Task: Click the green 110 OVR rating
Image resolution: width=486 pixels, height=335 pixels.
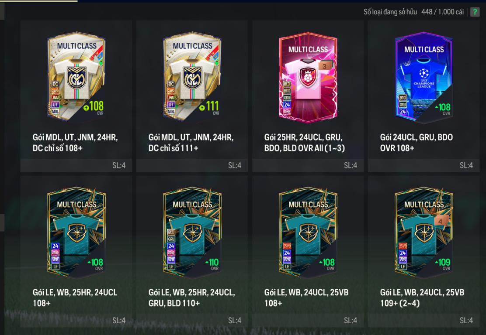Action: (212, 263)
